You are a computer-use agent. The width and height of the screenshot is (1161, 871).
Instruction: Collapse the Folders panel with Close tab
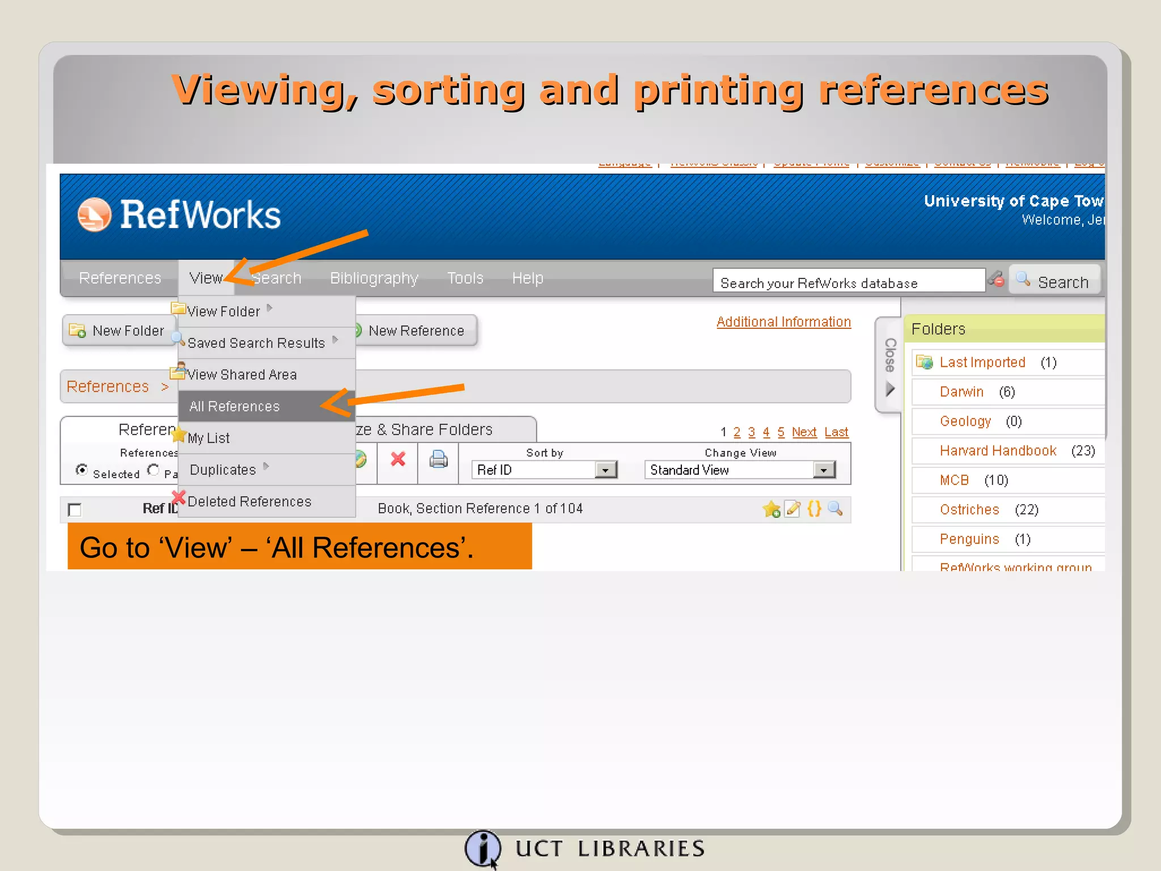[889, 366]
